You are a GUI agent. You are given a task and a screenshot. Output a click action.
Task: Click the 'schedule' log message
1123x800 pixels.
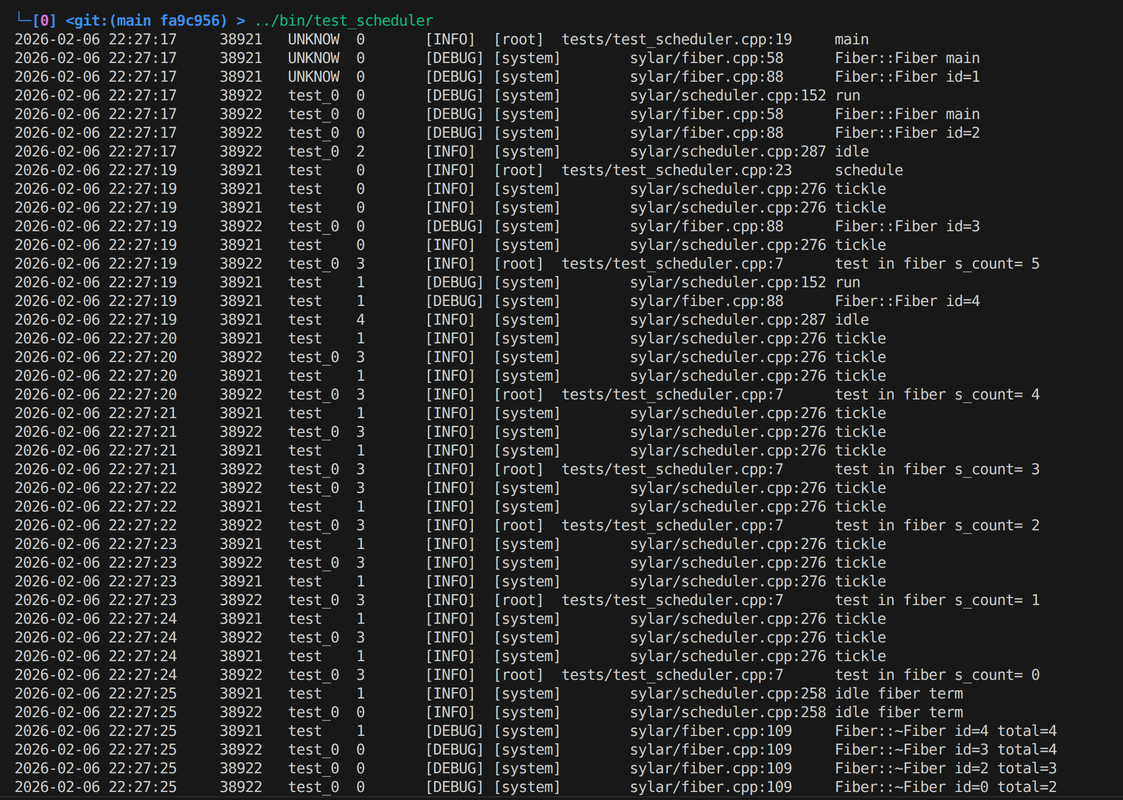coord(868,170)
